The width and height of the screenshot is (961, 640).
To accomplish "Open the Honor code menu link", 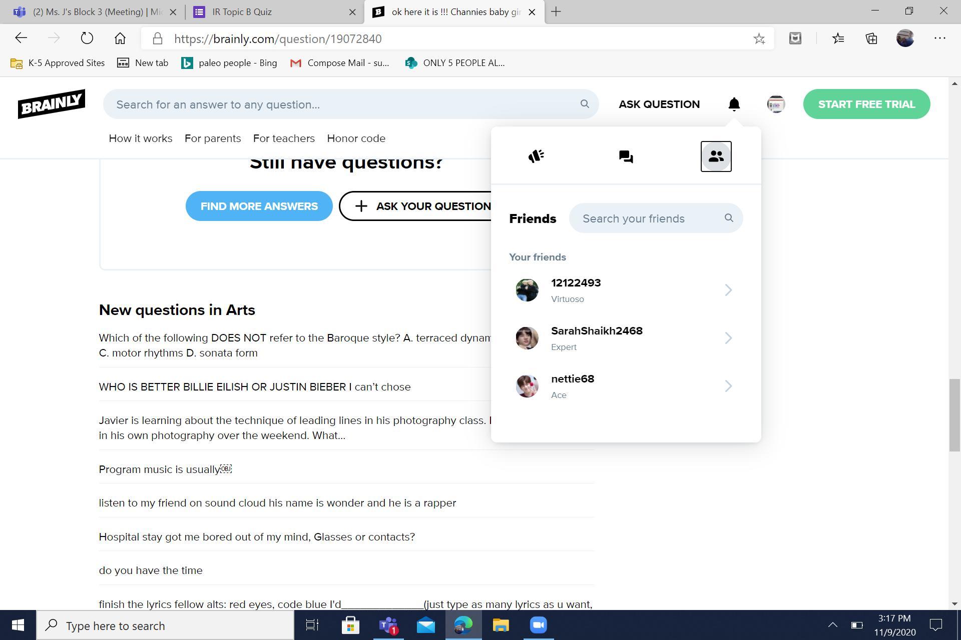I will [x=356, y=138].
